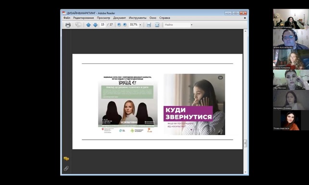This screenshot has width=309, height=185.
Task: Open the Окно menu
Action: click(x=153, y=18)
